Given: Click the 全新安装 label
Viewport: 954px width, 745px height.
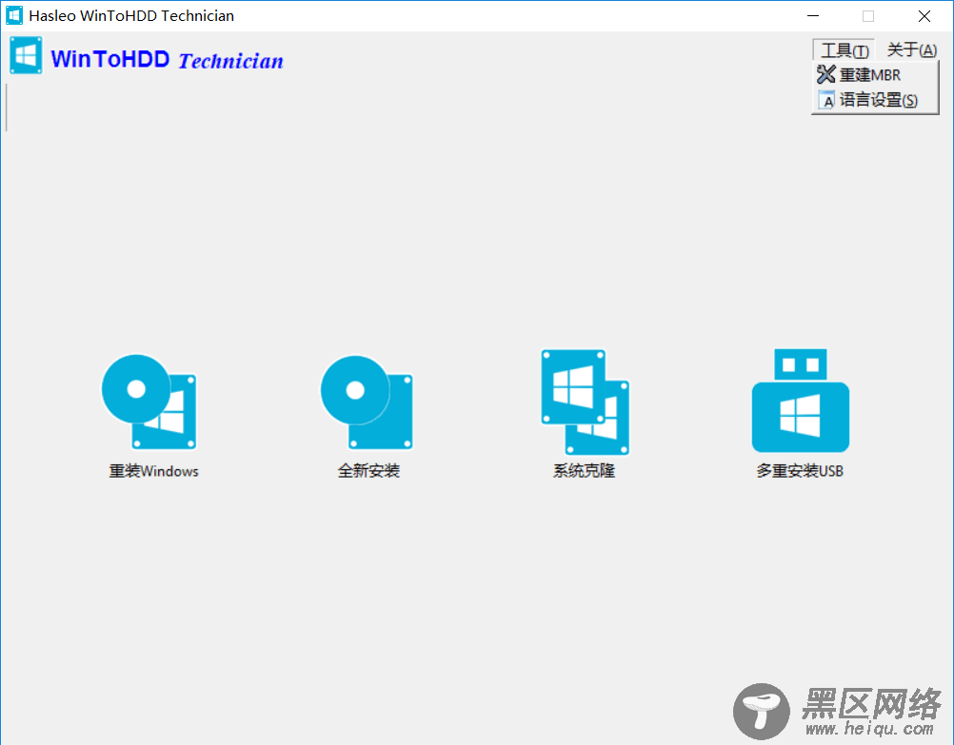Looking at the screenshot, I should pyautogui.click(x=368, y=471).
